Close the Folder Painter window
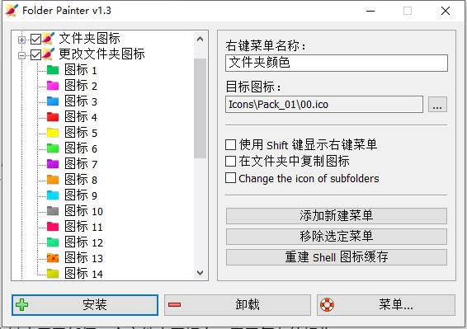Screen dimensions: 467x329 pyautogui.click(x=446, y=11)
